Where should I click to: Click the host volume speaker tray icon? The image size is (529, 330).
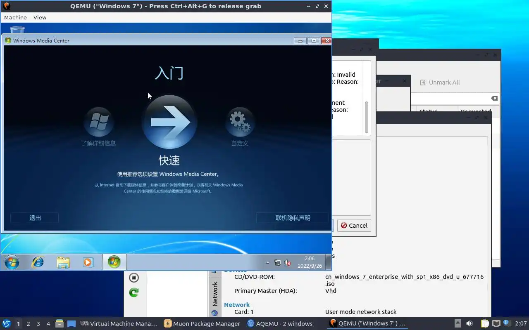[469, 323]
